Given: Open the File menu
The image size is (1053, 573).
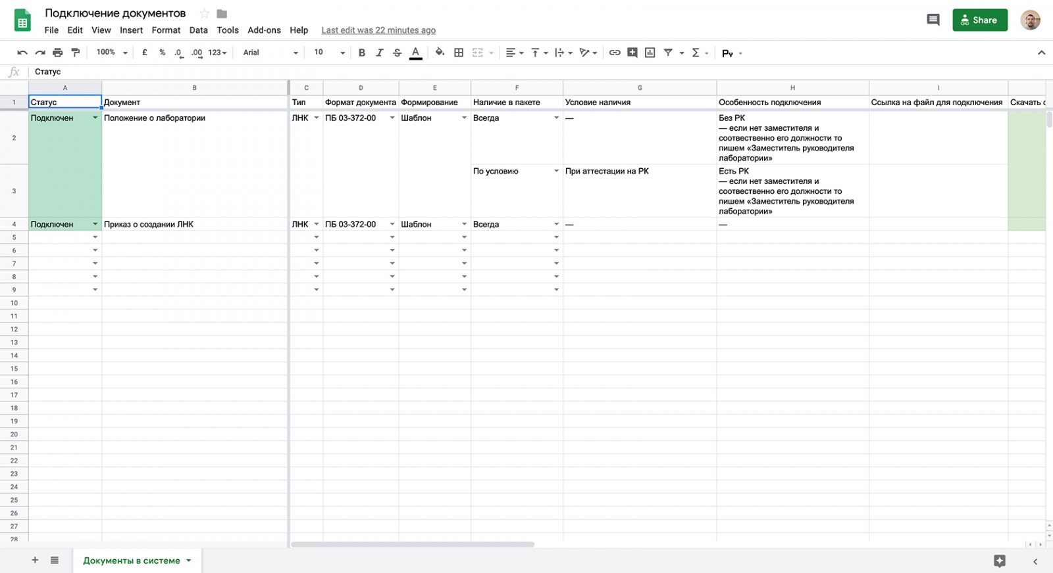Looking at the screenshot, I should [x=51, y=30].
